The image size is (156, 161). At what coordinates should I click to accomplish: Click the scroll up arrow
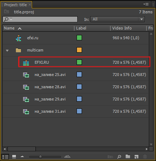[151, 34]
